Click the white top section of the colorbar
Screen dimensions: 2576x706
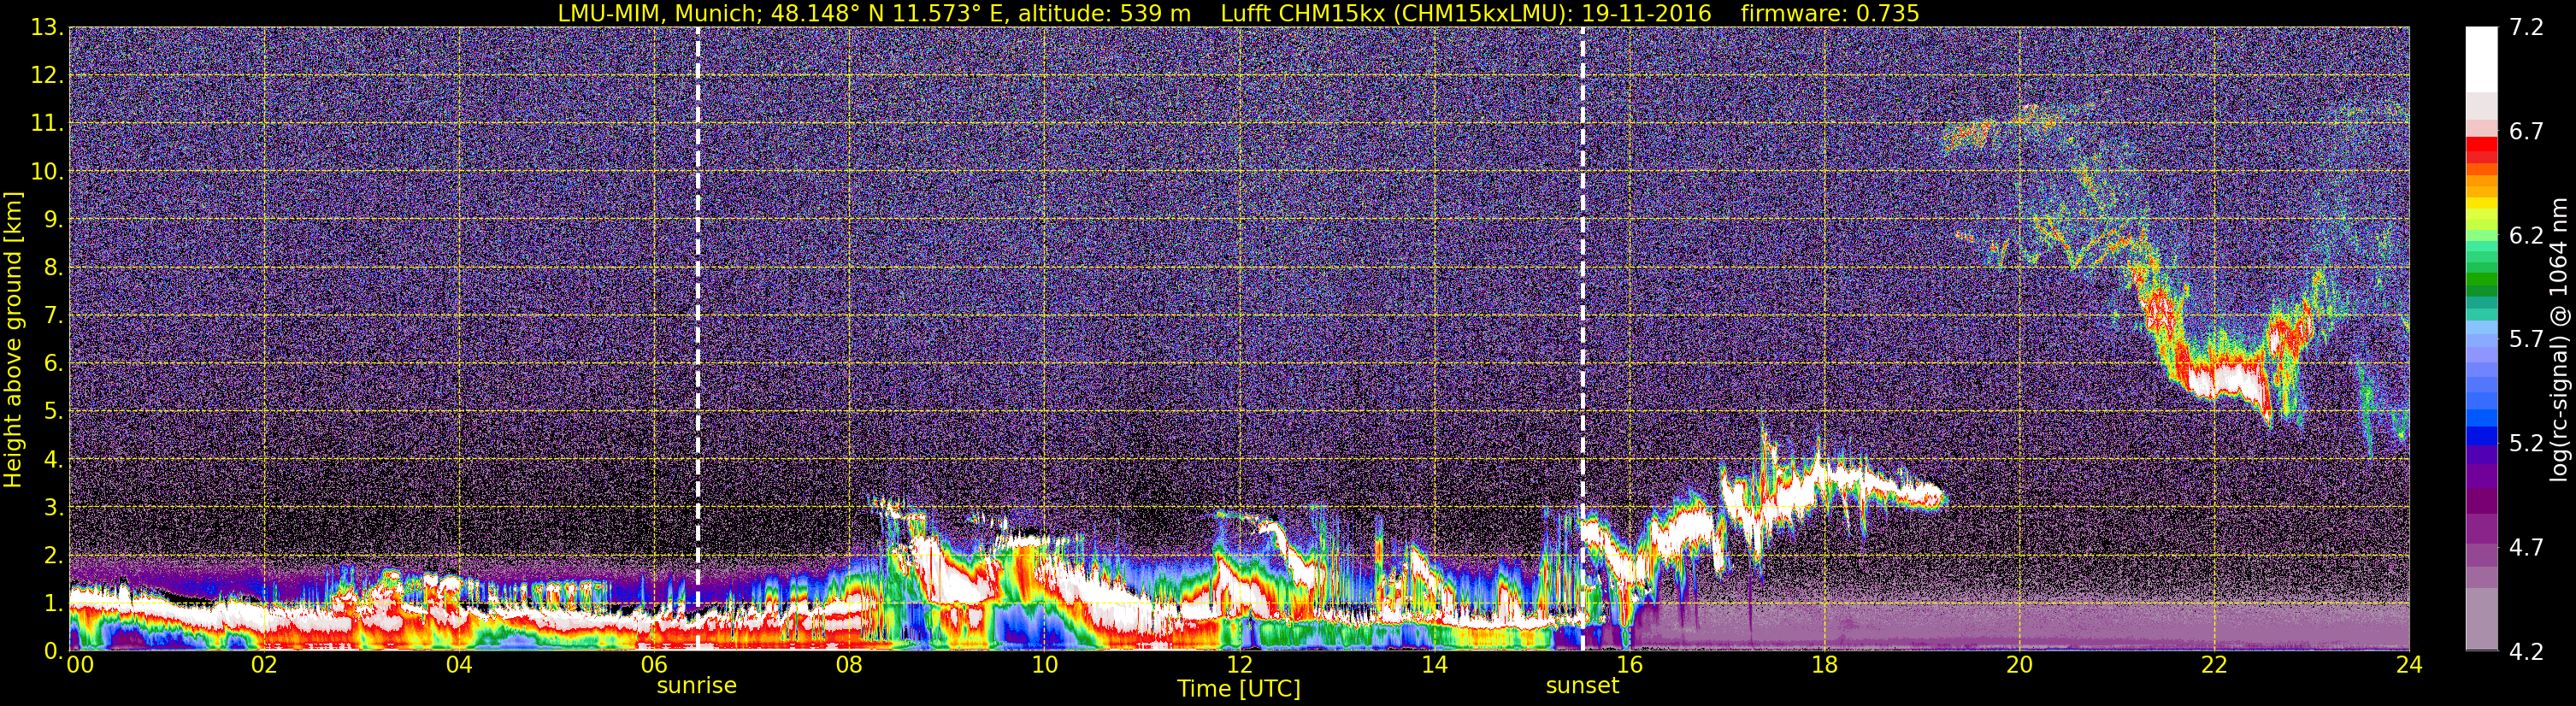(2481, 60)
